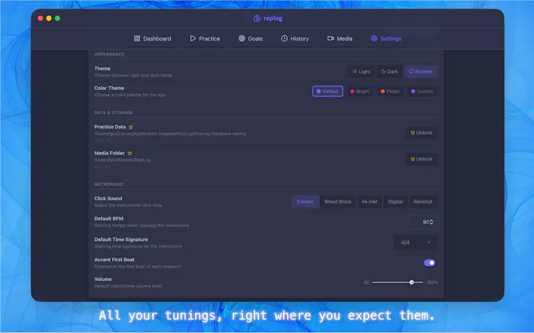This screenshot has width=534, height=333.
Task: Click the Goals target icon
Action: 242,39
